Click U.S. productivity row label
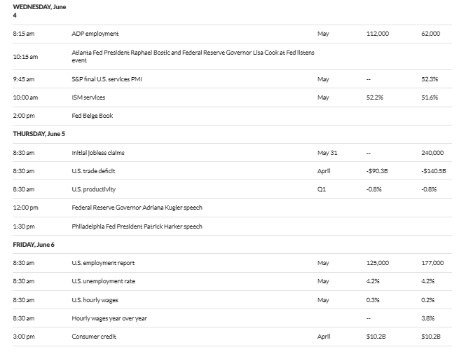Image resolution: width=459 pixels, height=352 pixels. click(x=94, y=189)
